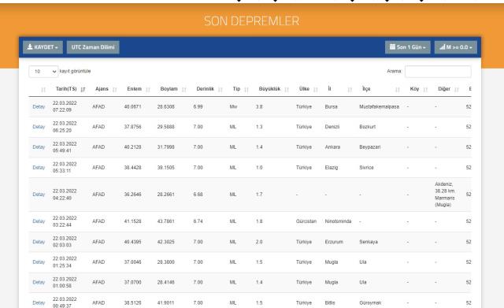Viewport: 504px width, 308px height.
Task: Click the first column's sort icon
Action: click(43, 89)
